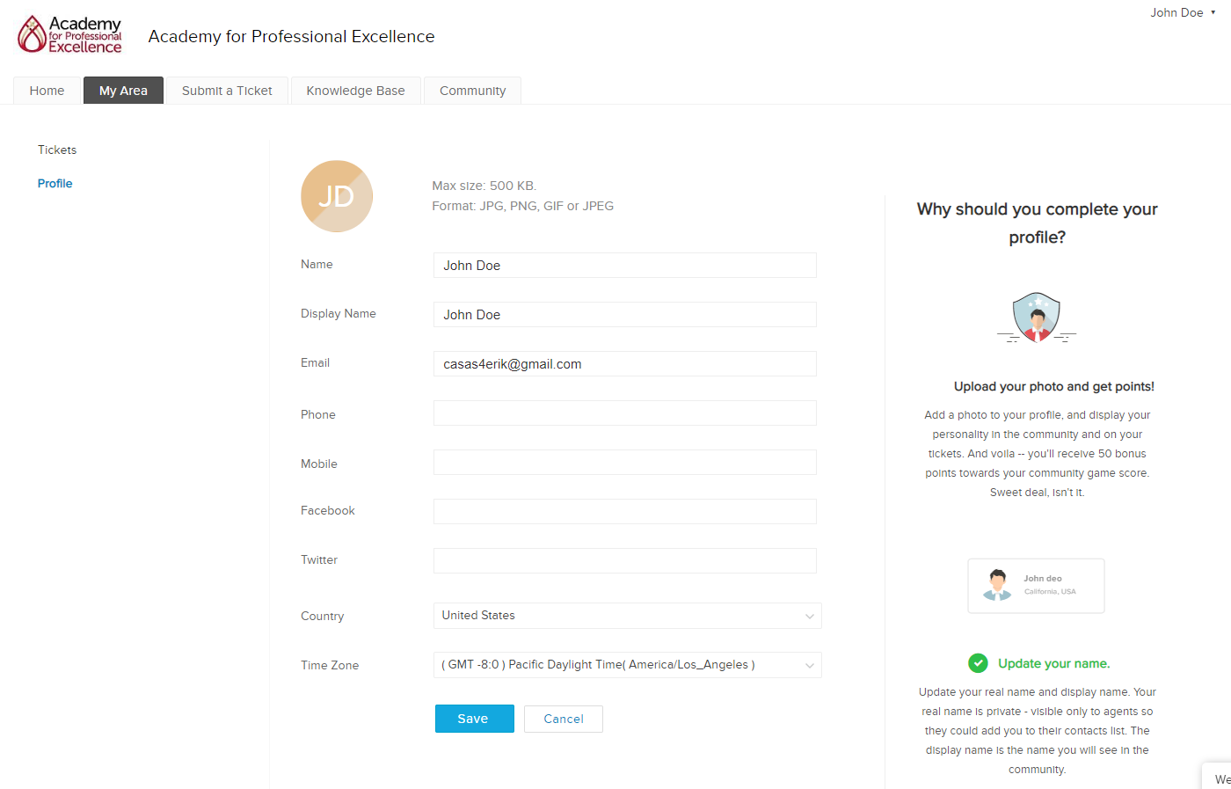Click into the Twitter field
This screenshot has width=1231, height=789.
tap(624, 561)
